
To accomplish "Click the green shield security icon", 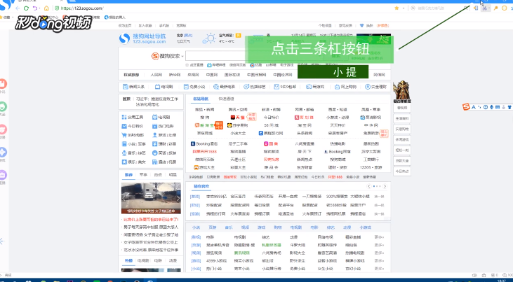I will 57,8.
